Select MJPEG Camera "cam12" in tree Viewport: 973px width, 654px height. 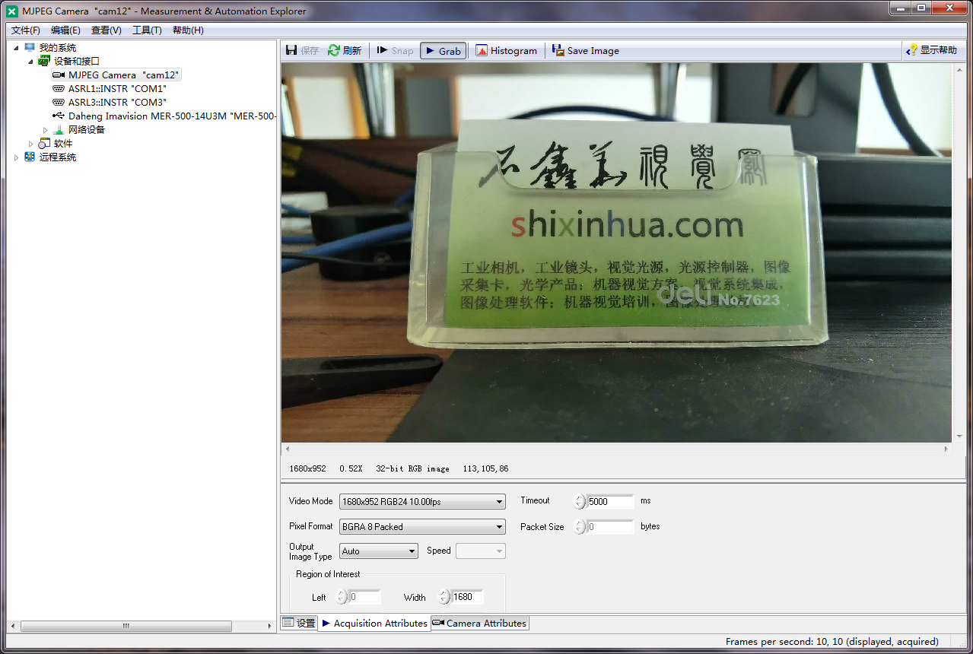pos(123,75)
